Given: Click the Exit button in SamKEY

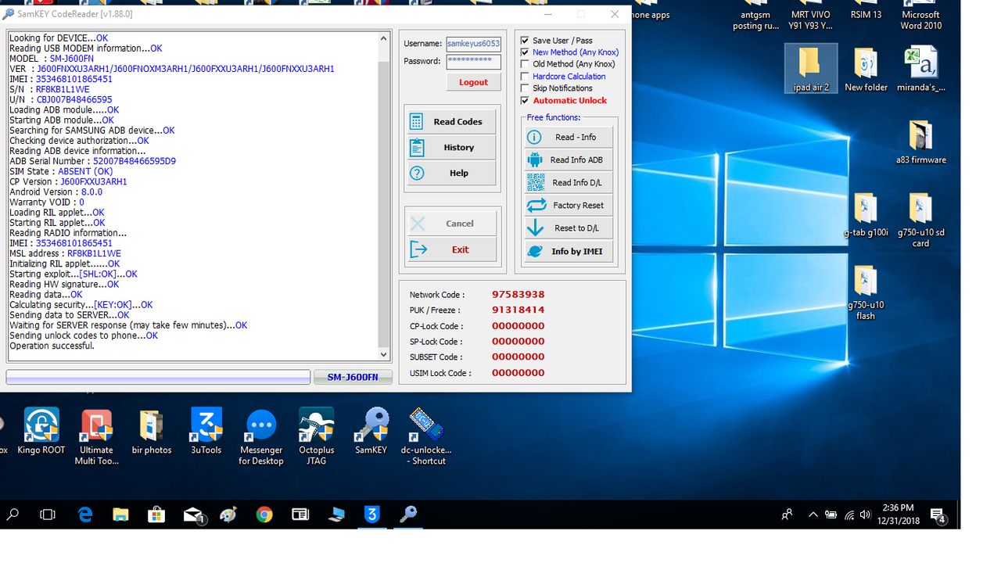Looking at the screenshot, I should pos(452,249).
